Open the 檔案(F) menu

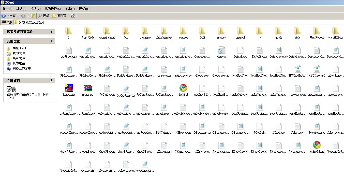pyautogui.click(x=7, y=9)
